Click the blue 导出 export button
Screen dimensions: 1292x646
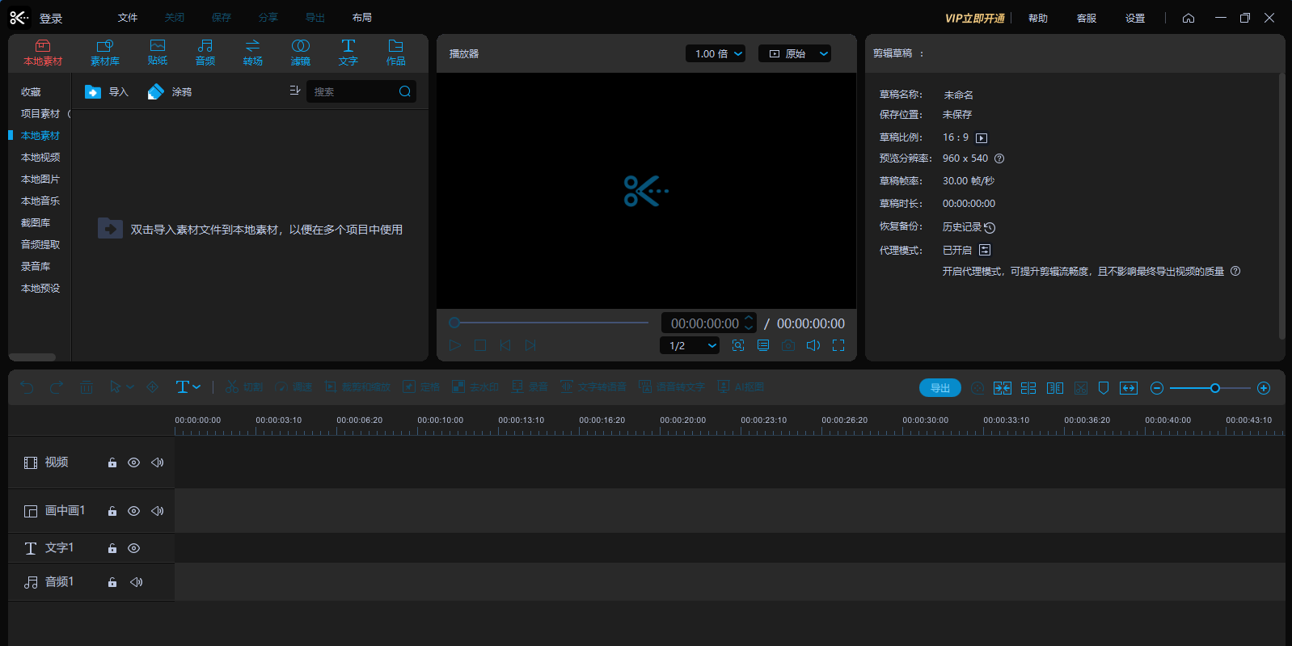click(x=940, y=388)
